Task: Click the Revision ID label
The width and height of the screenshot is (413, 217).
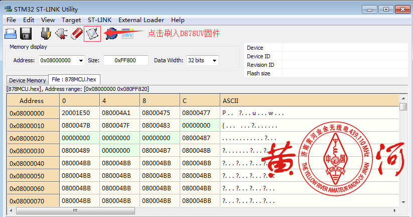Action: 260,65
